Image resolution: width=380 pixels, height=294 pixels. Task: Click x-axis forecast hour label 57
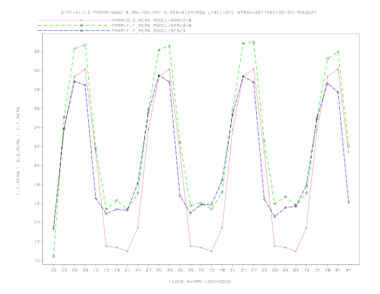click(x=254, y=270)
